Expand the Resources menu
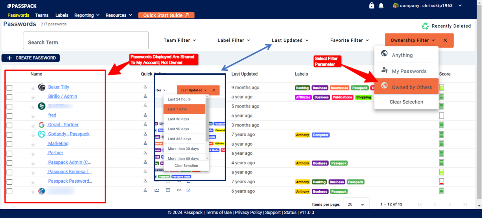 tap(119, 15)
